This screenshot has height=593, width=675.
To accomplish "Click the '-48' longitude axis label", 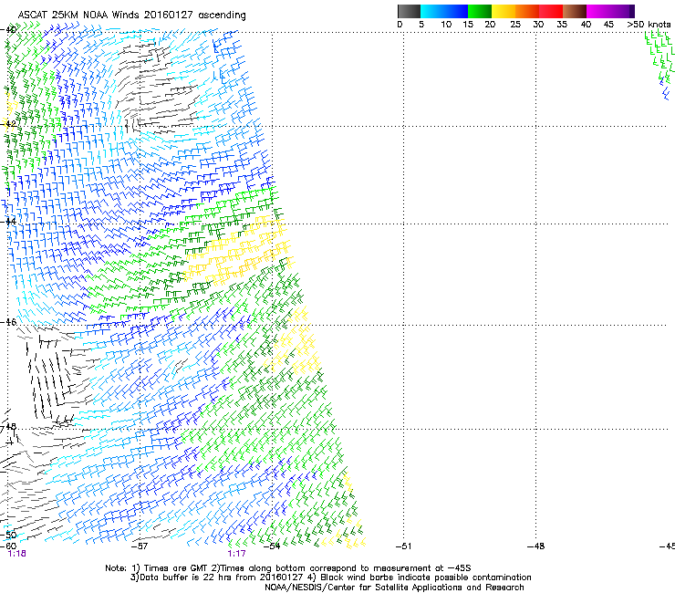I will coord(535,546).
